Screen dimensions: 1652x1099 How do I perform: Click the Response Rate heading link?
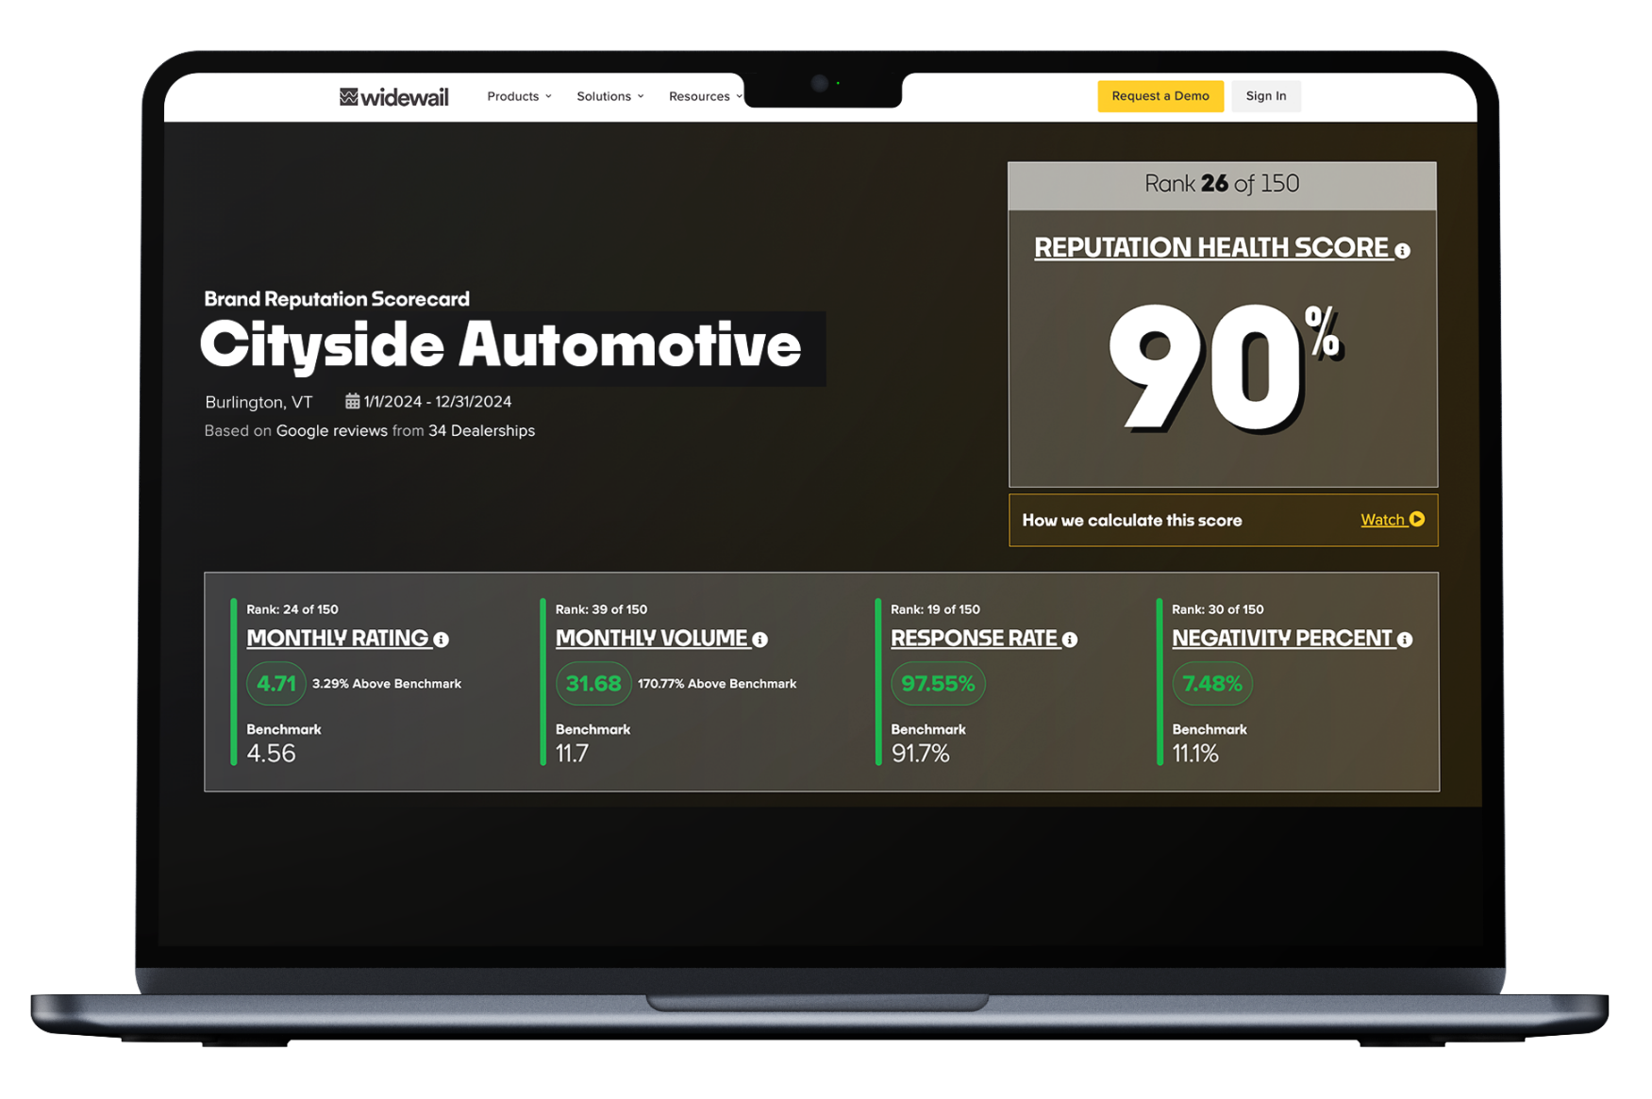974,639
